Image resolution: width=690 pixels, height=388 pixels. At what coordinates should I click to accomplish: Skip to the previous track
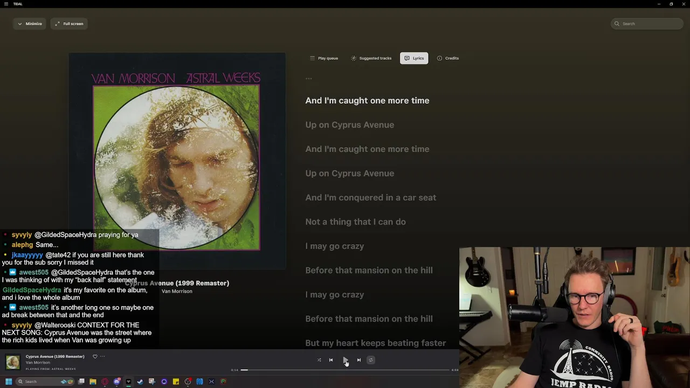coord(331,360)
